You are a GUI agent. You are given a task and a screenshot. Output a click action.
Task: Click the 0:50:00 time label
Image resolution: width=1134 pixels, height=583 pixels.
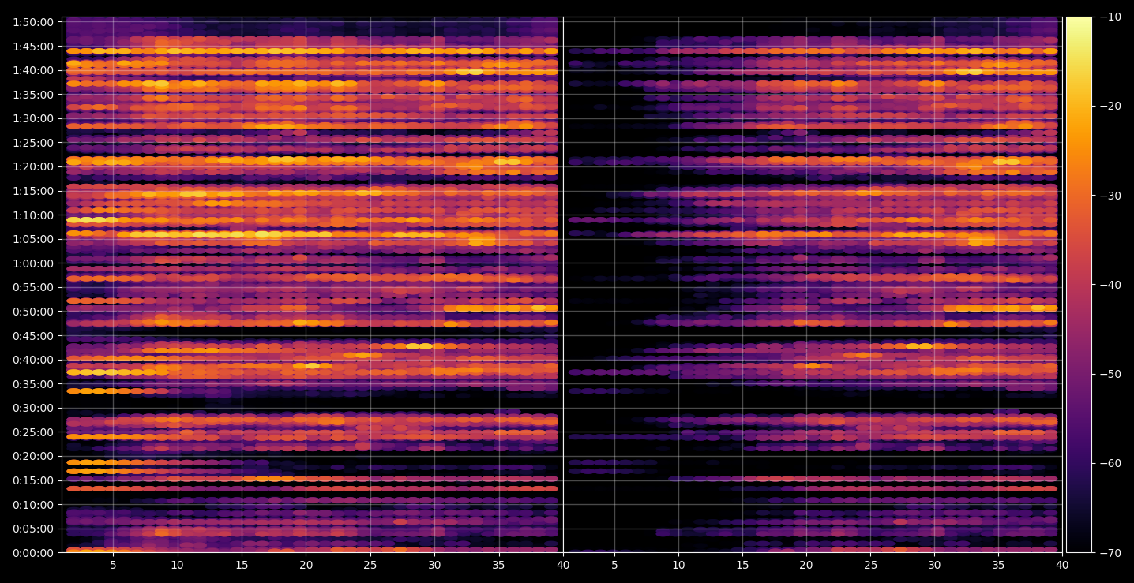point(33,312)
